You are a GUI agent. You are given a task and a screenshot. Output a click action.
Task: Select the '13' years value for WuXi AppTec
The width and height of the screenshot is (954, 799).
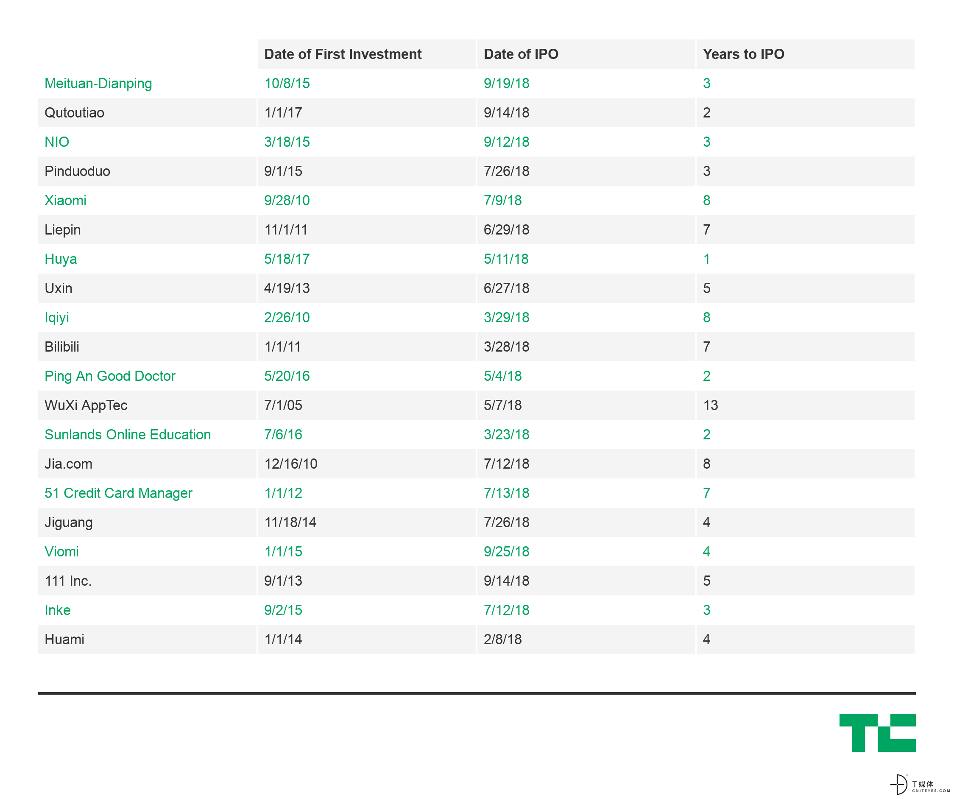710,405
